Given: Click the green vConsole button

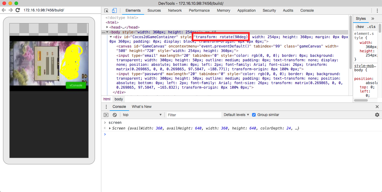Looking at the screenshot, I should (x=76, y=85).
